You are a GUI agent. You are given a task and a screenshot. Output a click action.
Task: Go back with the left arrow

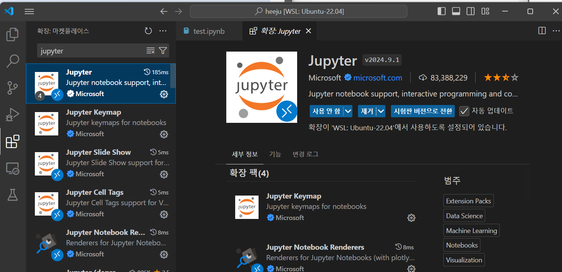(x=164, y=12)
